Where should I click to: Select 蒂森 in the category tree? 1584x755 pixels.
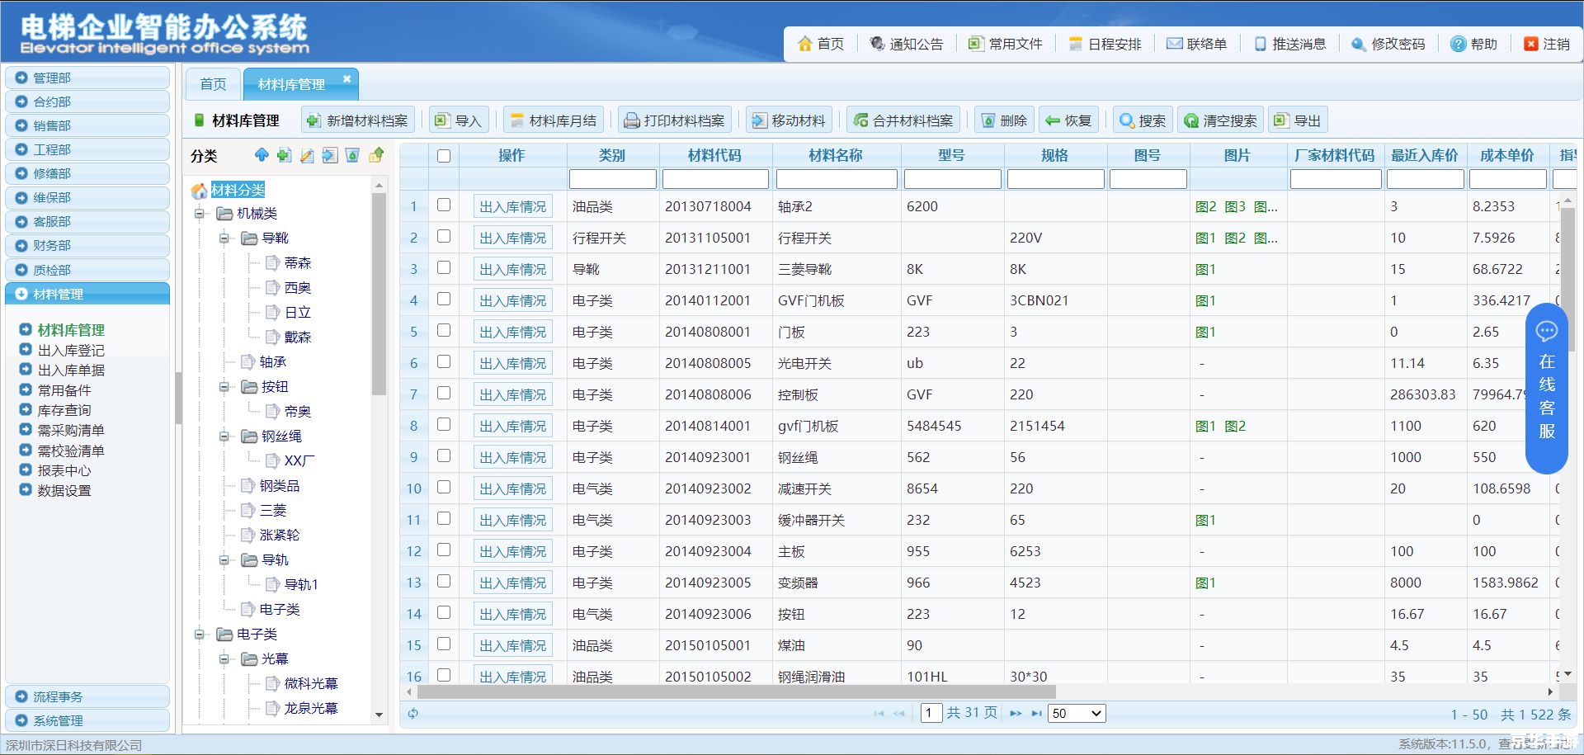[298, 263]
